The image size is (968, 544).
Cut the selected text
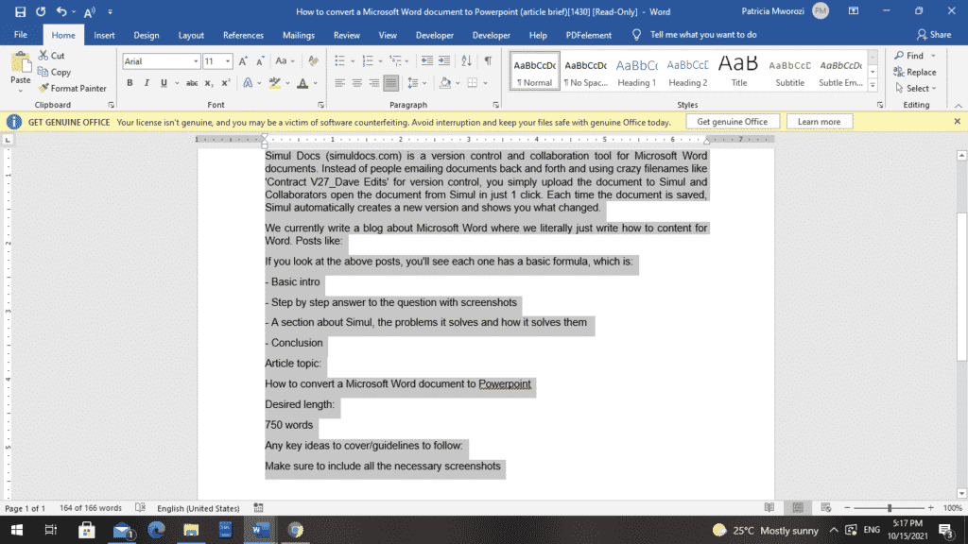point(51,56)
